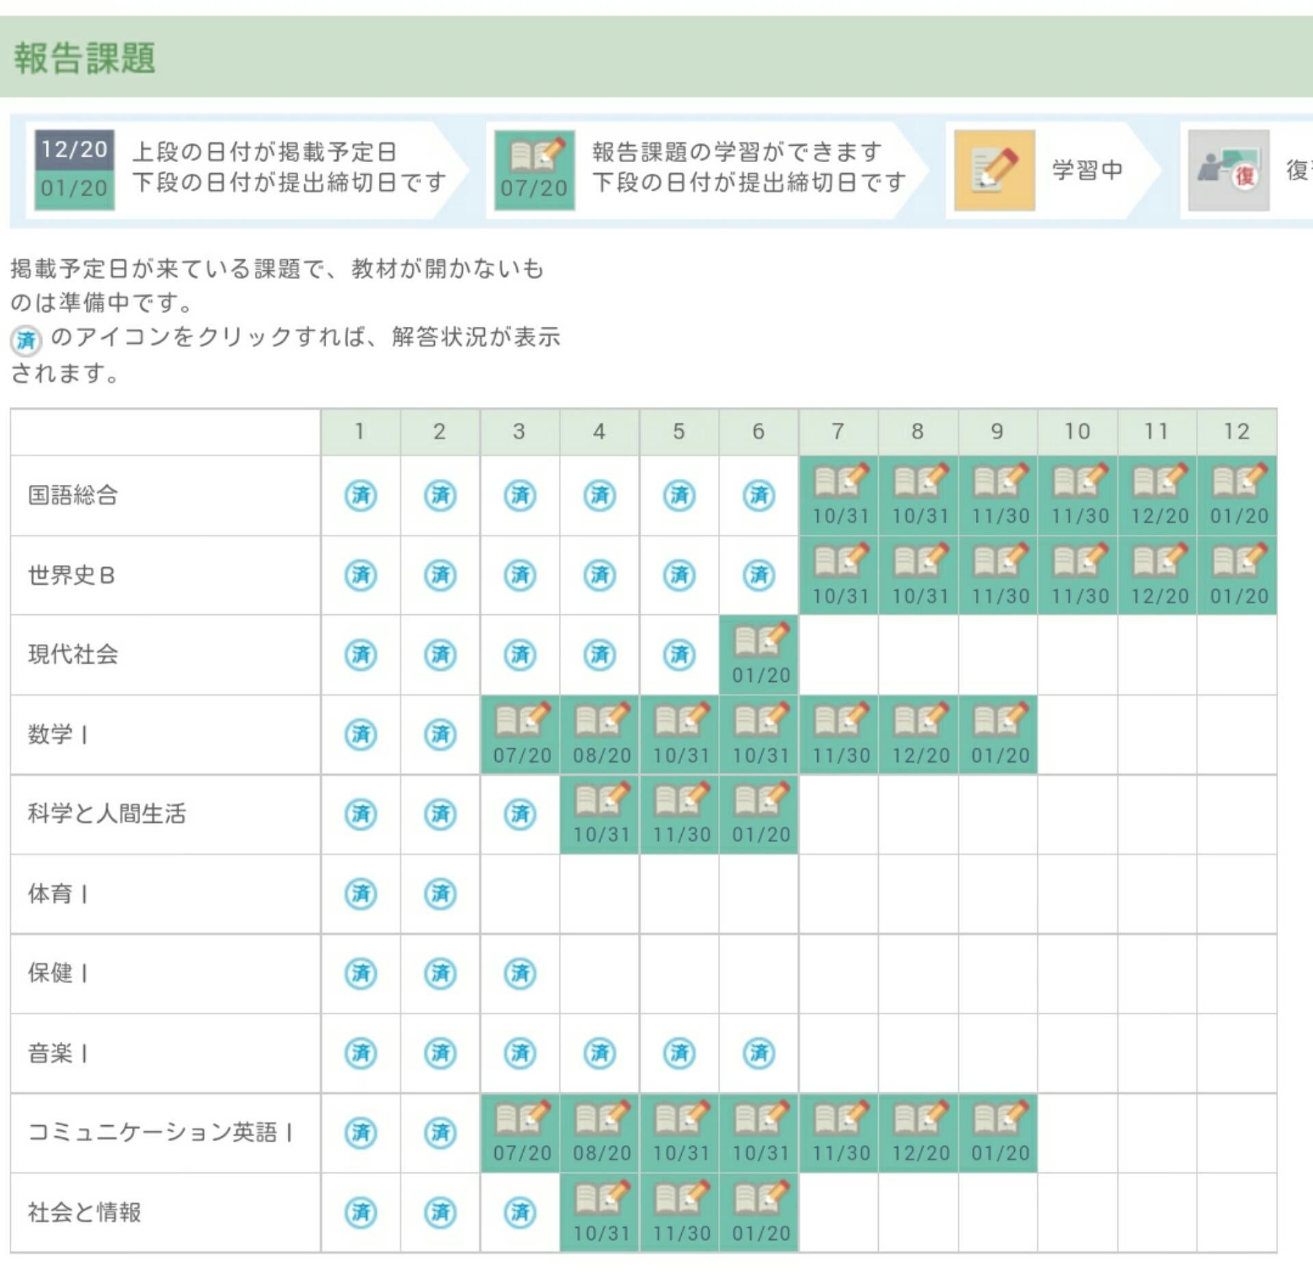Screen dimensions: 1313x1275
Task: Open 世界史B report 8 due 10/31
Action: click(918, 575)
